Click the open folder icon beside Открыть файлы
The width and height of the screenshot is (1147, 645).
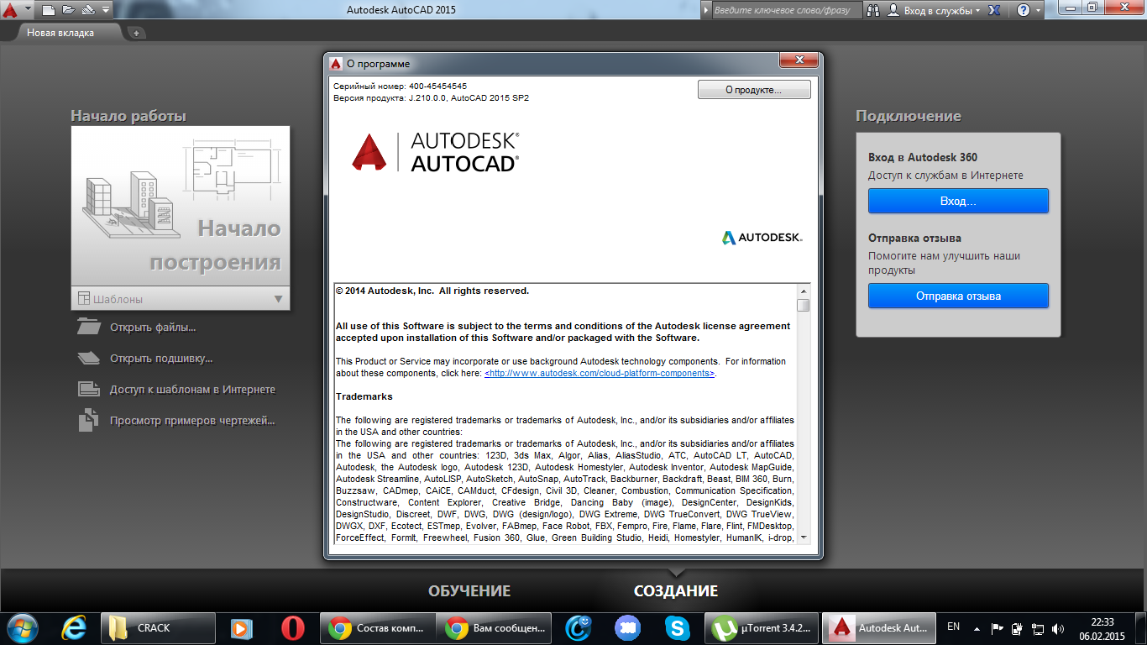point(88,327)
